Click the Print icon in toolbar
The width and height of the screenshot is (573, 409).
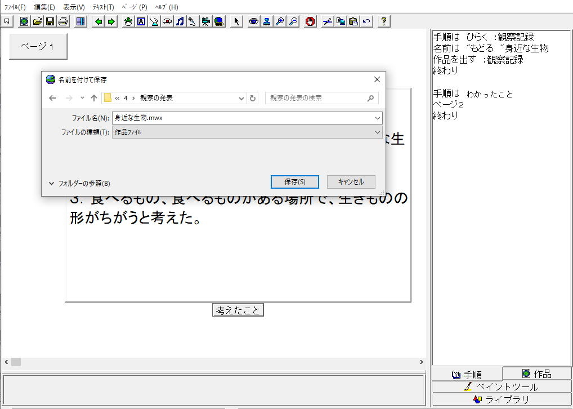pyautogui.click(x=63, y=21)
